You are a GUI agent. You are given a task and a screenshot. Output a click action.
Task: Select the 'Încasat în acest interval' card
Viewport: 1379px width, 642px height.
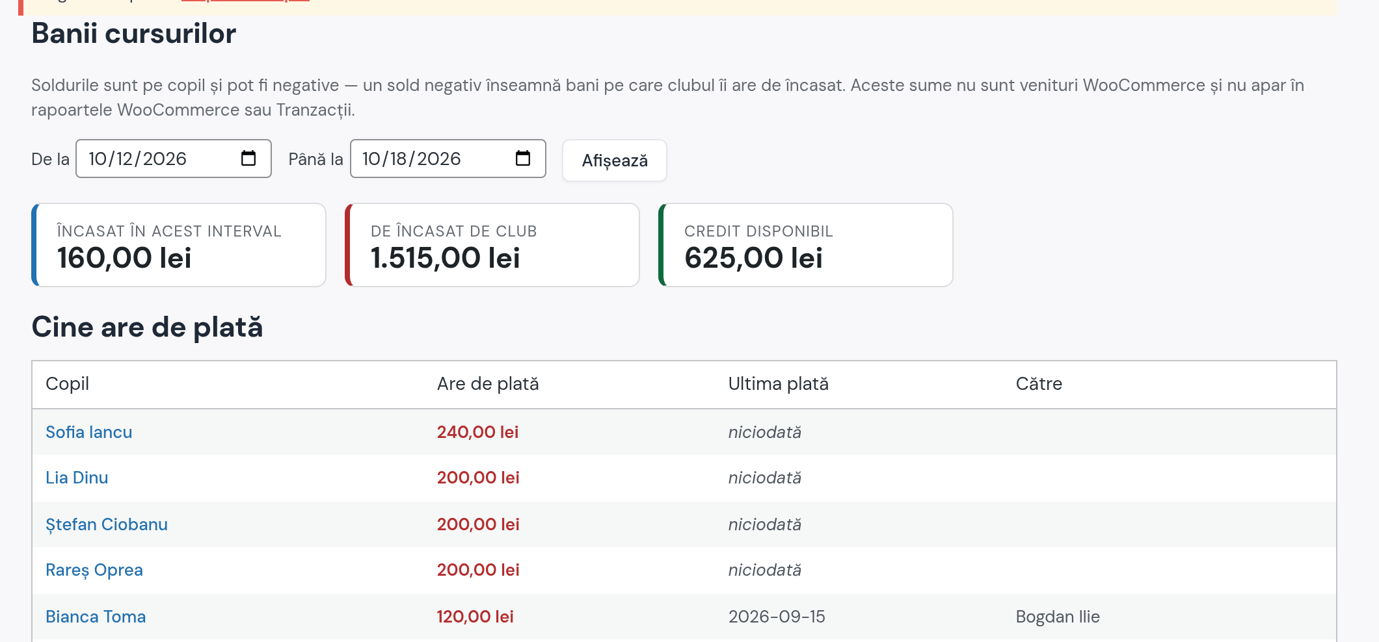(x=179, y=245)
